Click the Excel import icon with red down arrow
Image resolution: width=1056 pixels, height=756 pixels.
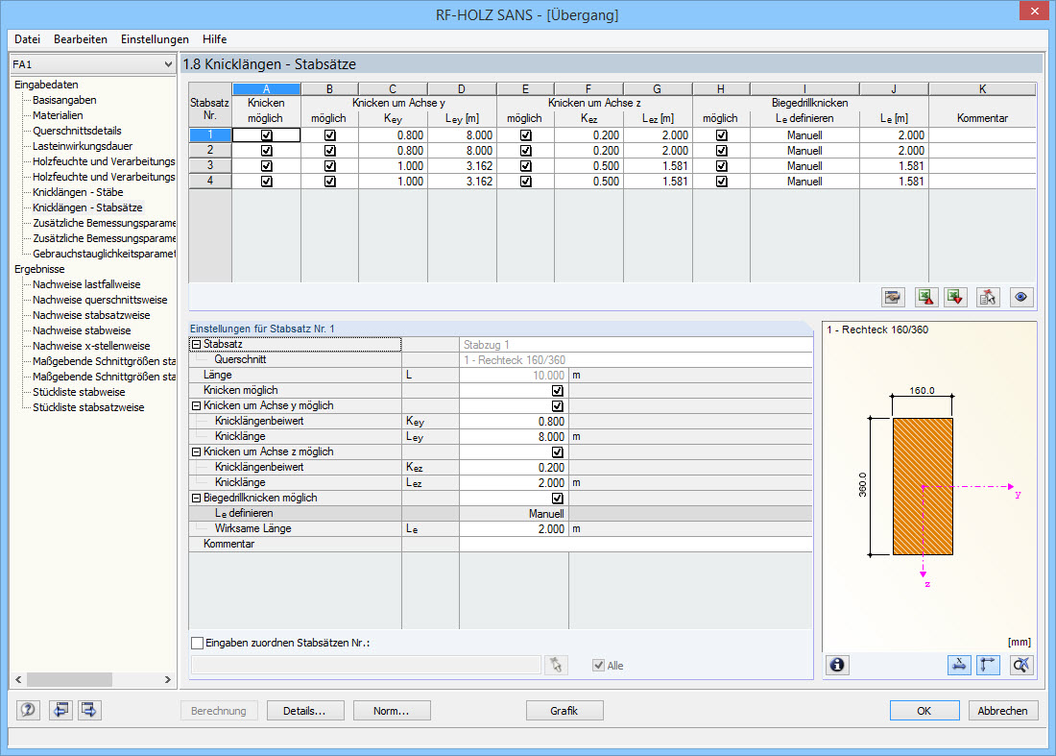[x=955, y=297]
